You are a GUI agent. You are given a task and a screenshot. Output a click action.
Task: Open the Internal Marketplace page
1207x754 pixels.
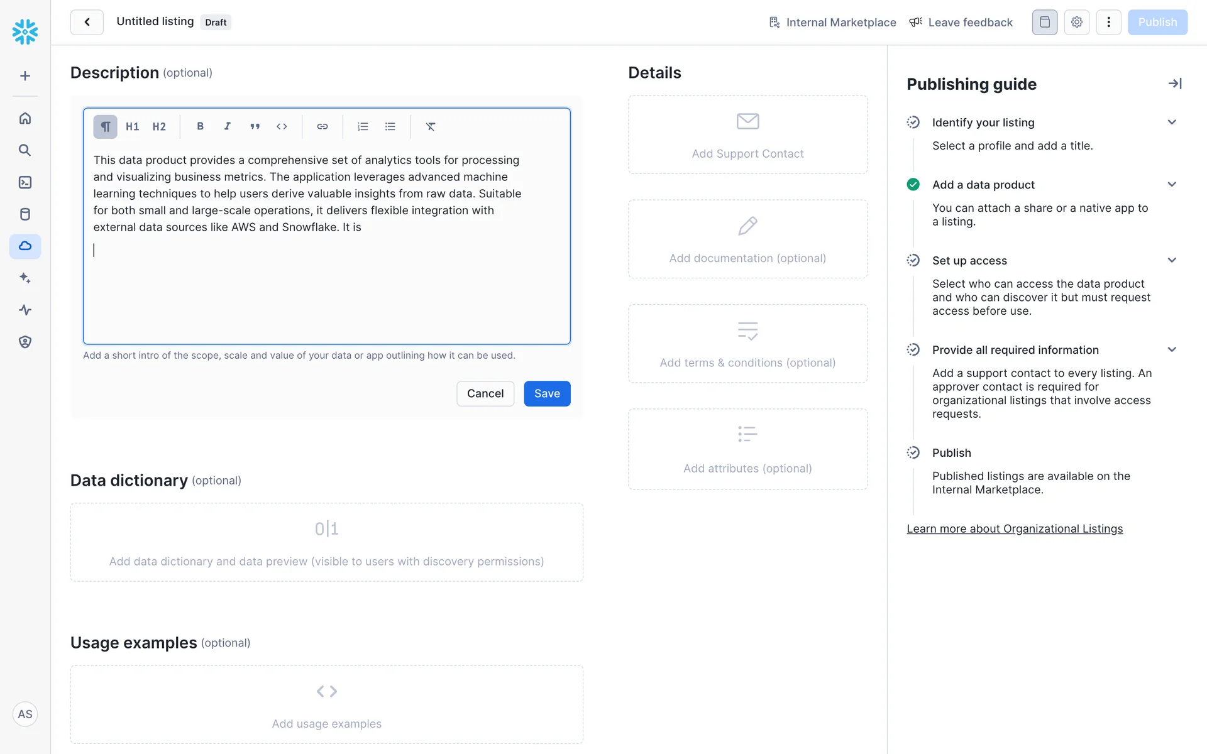pyautogui.click(x=833, y=22)
